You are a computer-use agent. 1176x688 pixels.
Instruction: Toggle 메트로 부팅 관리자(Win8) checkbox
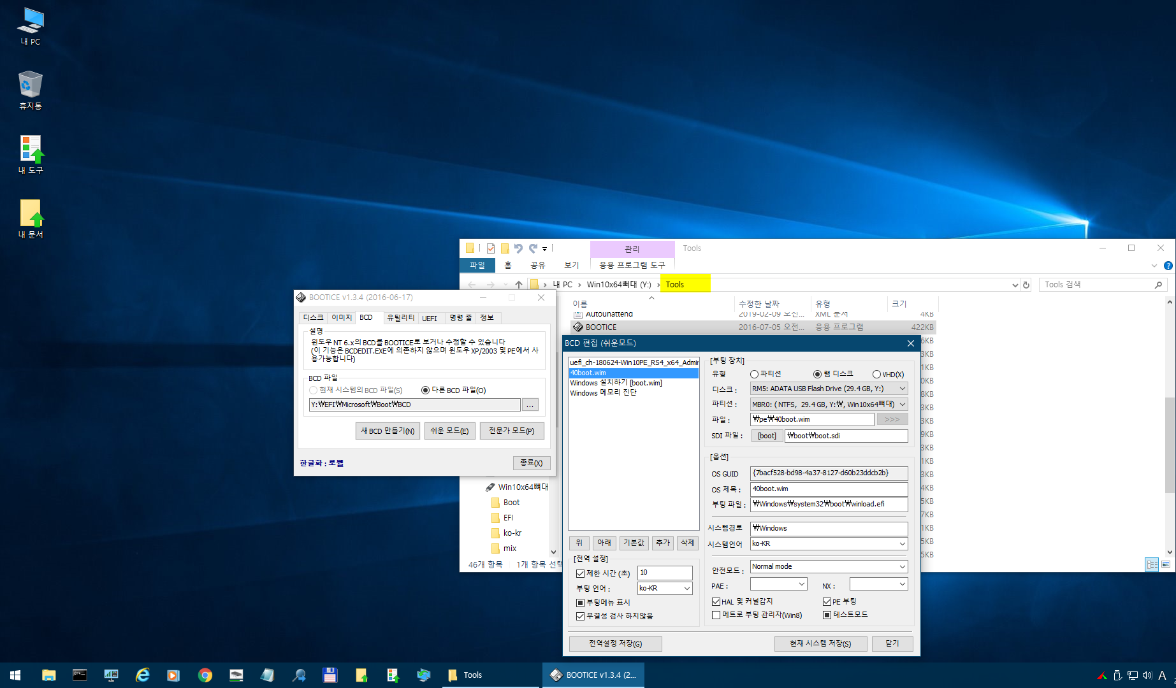point(716,615)
